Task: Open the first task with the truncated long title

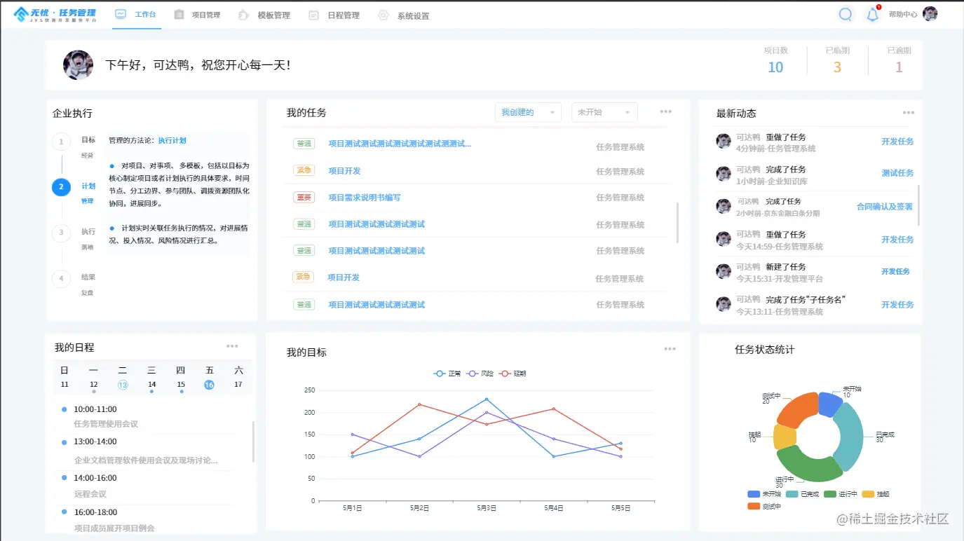Action: point(400,144)
